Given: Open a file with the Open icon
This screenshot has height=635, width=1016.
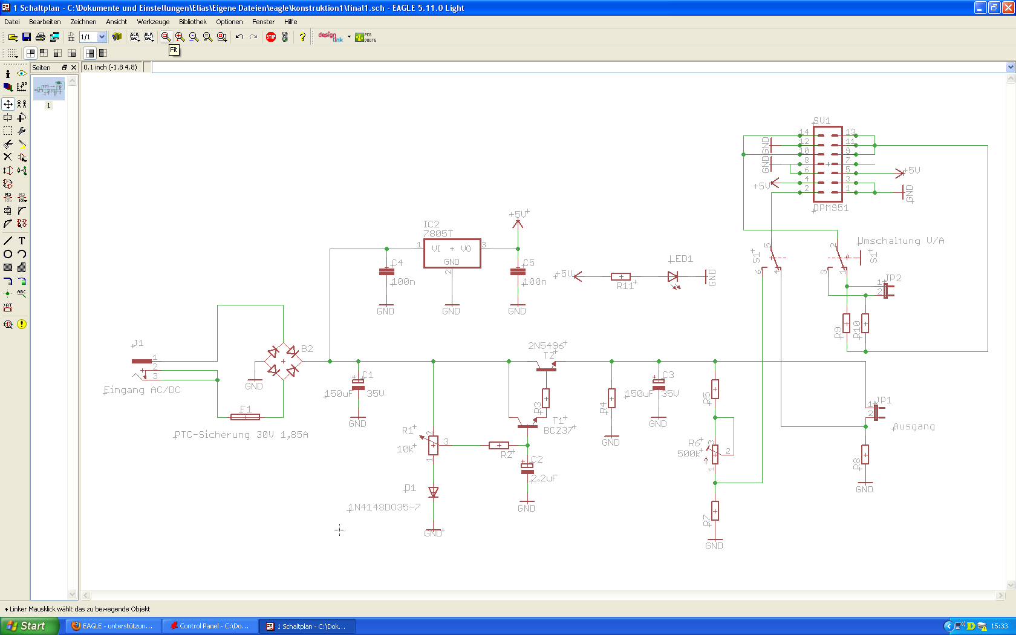Looking at the screenshot, I should [x=13, y=37].
